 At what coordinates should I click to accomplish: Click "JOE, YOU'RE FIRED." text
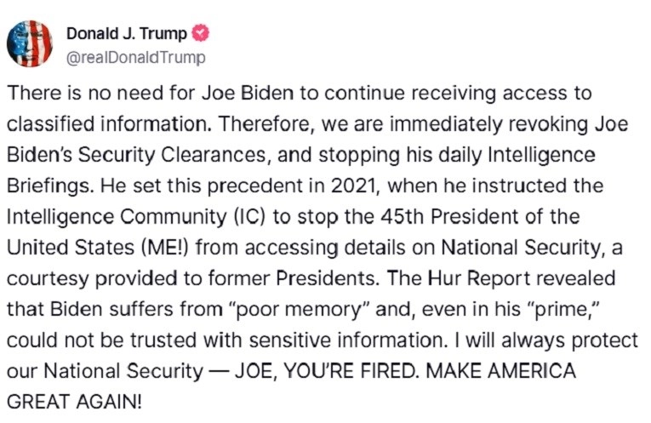click(327, 371)
